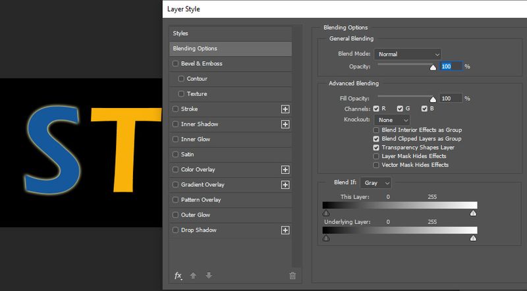Toggle the B channel checkbox

coord(424,109)
